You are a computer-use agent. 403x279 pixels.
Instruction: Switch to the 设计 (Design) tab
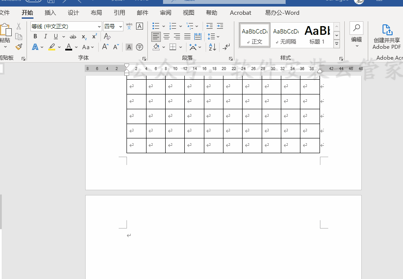click(73, 13)
